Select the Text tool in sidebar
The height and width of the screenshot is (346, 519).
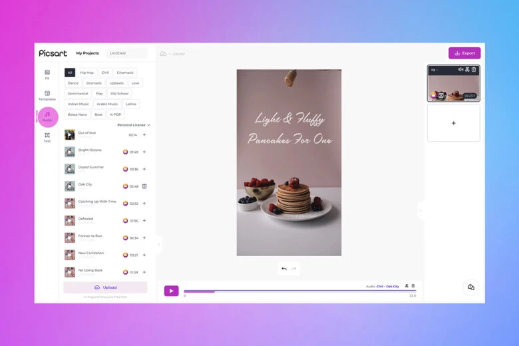(x=47, y=137)
